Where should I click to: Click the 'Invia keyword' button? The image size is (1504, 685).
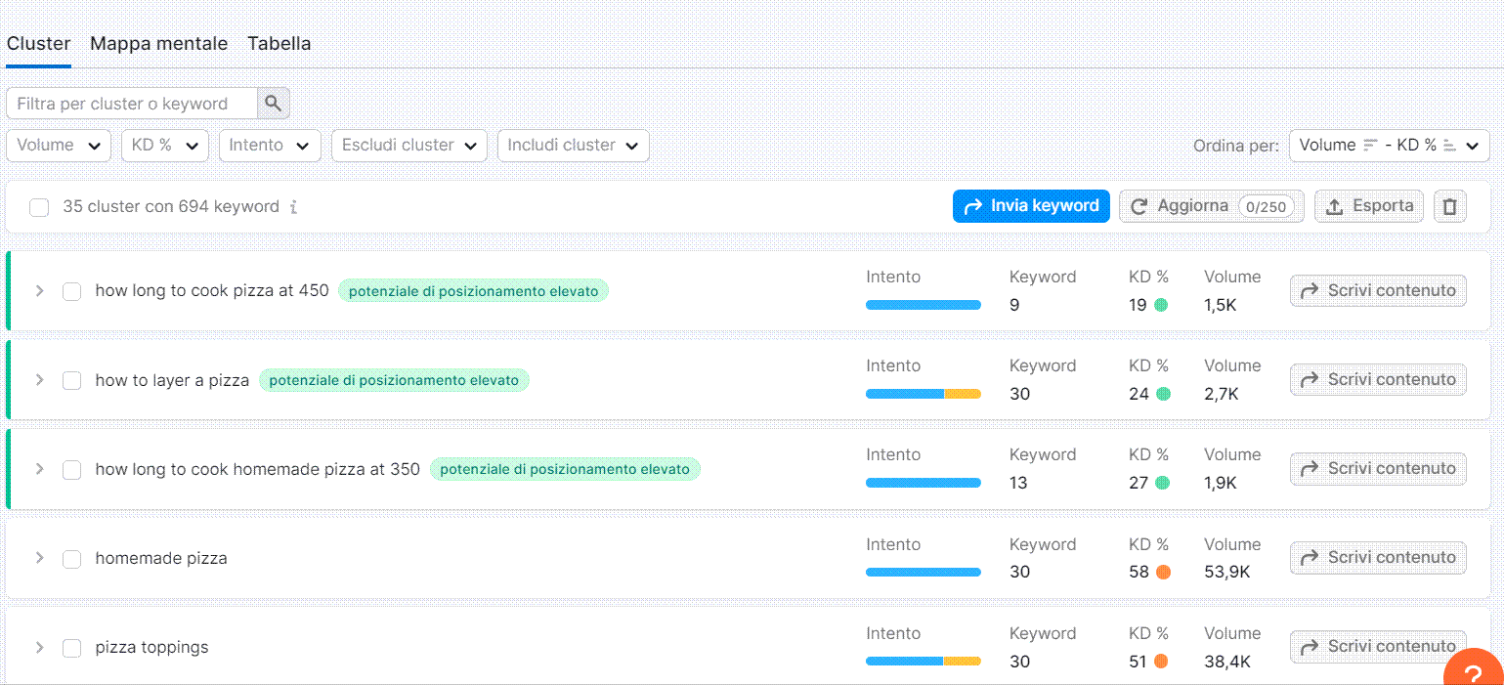pos(1031,205)
